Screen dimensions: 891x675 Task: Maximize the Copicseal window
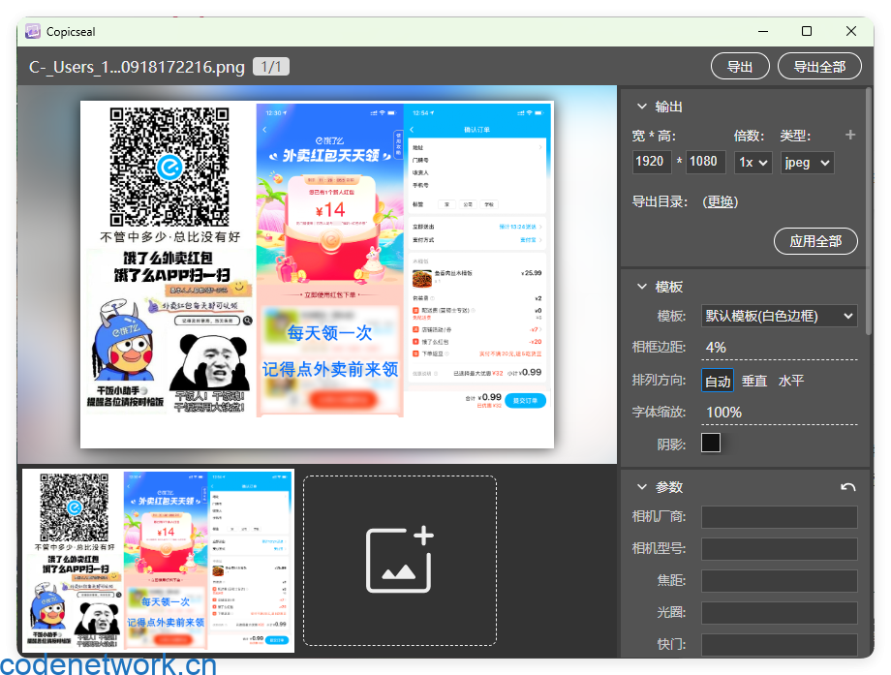[807, 31]
